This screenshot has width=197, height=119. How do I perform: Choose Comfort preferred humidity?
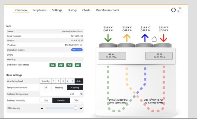(61, 100)
